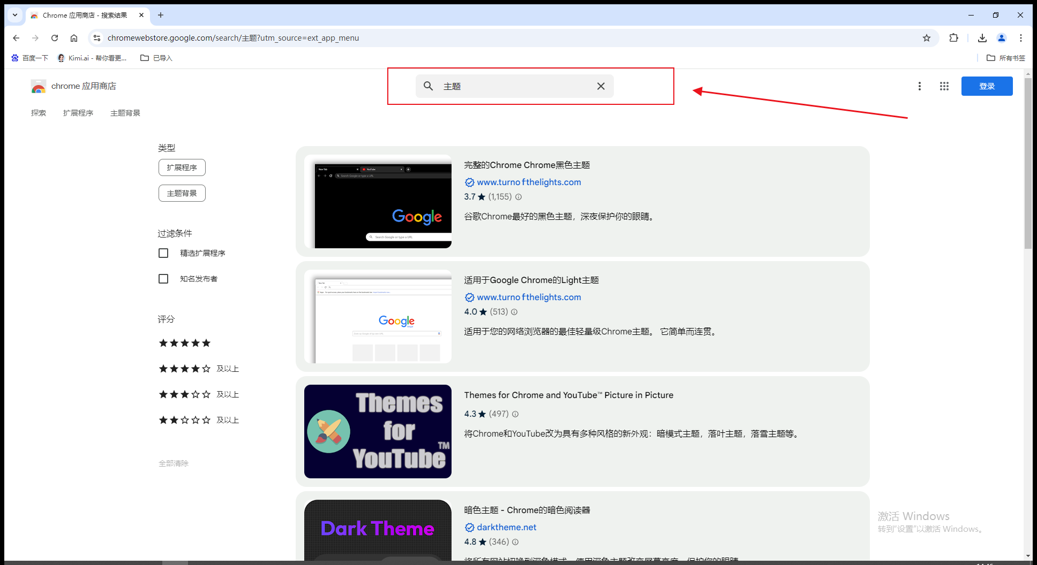Open www.turnoffthelights.com link under 黑色主题
This screenshot has width=1037, height=565.
529,182
